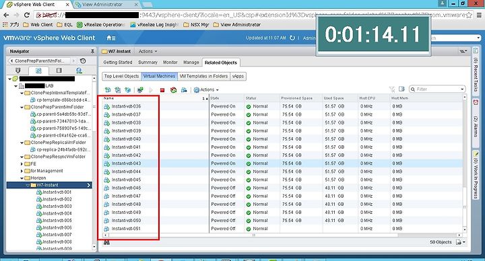Open the Getting Started tab
This screenshot has width=485, height=261.
point(117,63)
